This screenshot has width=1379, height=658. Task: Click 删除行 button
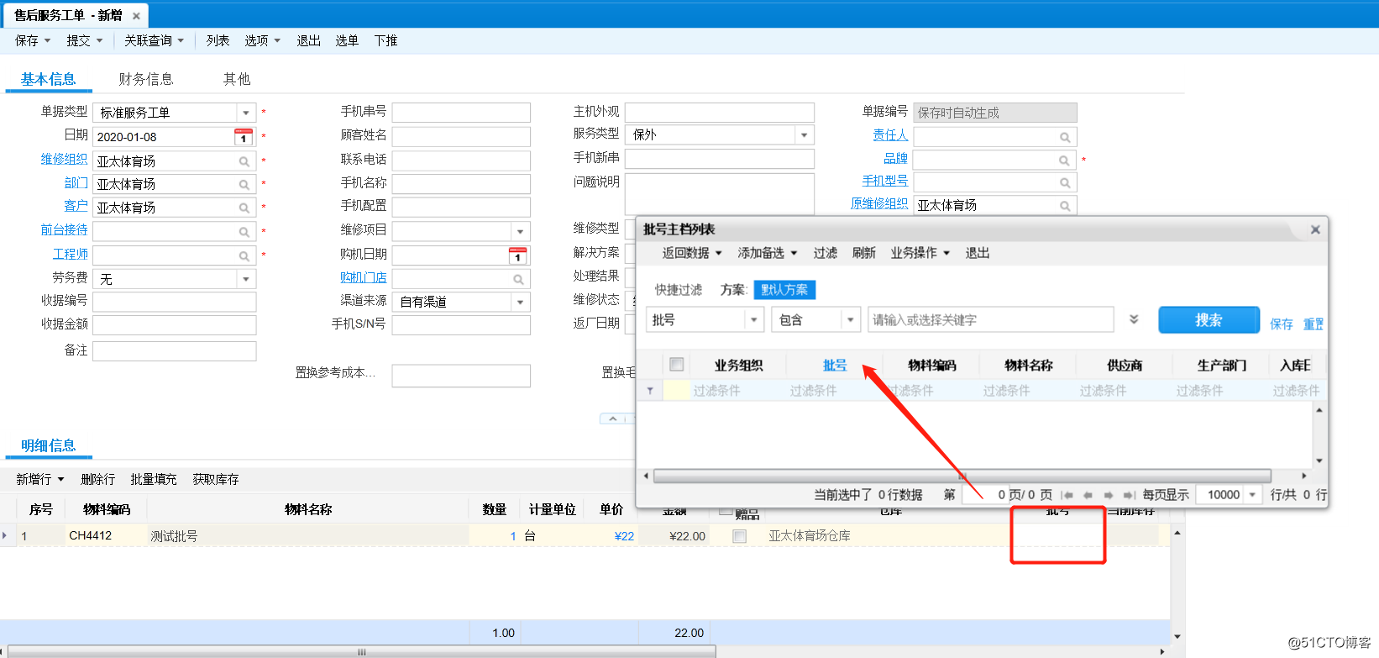pos(97,479)
